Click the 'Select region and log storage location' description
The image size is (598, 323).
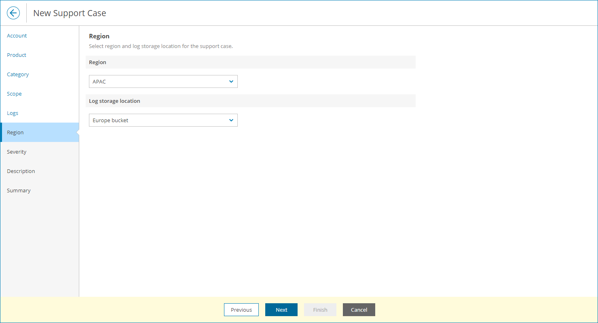[161, 46]
